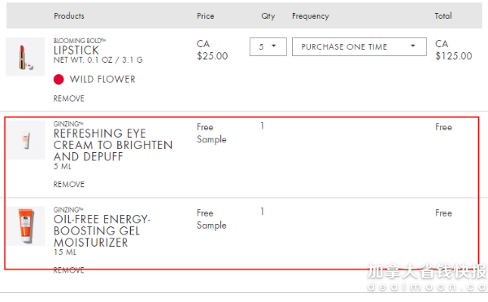This screenshot has height=302, width=488.
Task: Open the Lipstick product title link
Action: 76,50
